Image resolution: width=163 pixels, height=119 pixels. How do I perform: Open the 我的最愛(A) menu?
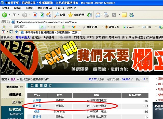45,8
